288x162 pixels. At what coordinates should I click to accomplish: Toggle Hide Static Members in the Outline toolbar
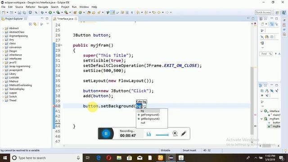click(277, 91)
